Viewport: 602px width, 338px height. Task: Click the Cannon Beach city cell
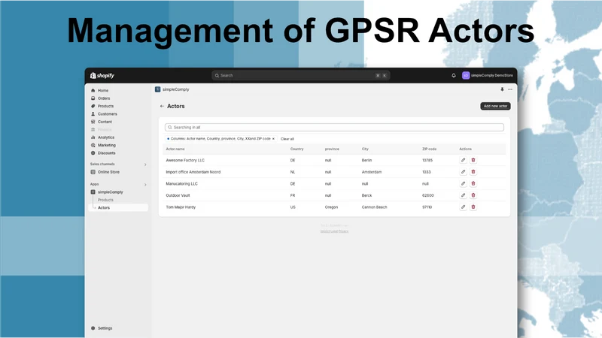point(374,207)
